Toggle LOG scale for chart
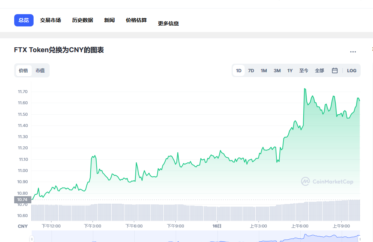This screenshot has height=242, width=373. [x=352, y=70]
